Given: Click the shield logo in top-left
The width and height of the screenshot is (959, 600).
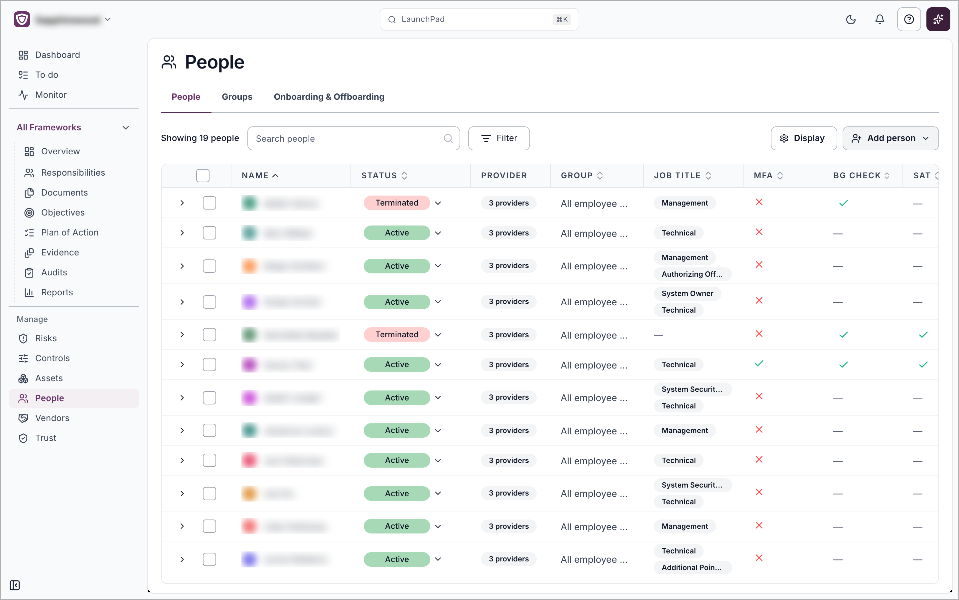Looking at the screenshot, I should [x=22, y=19].
